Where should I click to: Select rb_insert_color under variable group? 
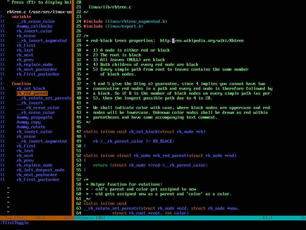(34, 31)
